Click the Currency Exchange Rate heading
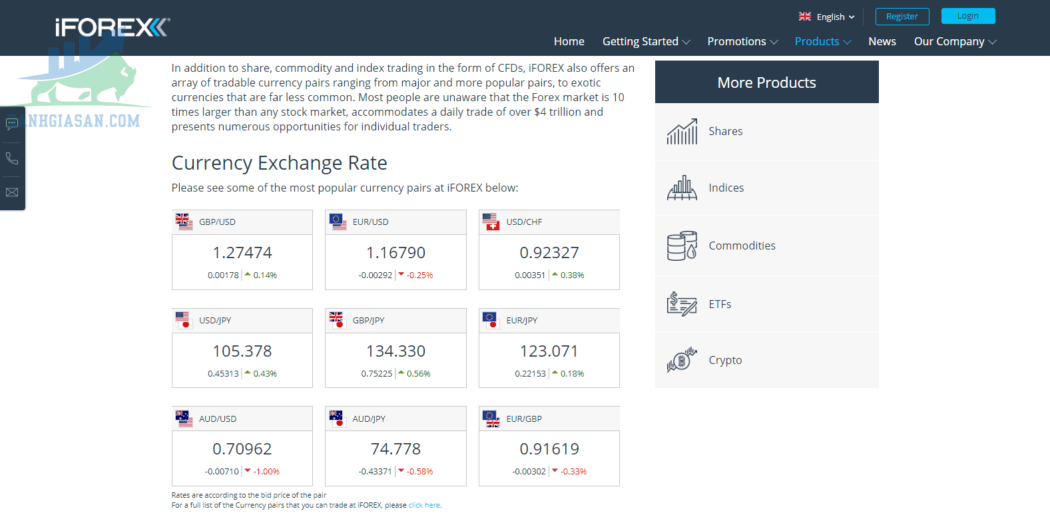The width and height of the screenshot is (1050, 517). [x=280, y=163]
